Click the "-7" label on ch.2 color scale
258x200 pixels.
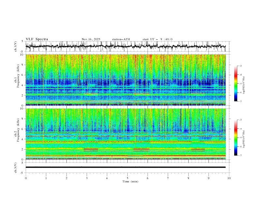point(240,156)
